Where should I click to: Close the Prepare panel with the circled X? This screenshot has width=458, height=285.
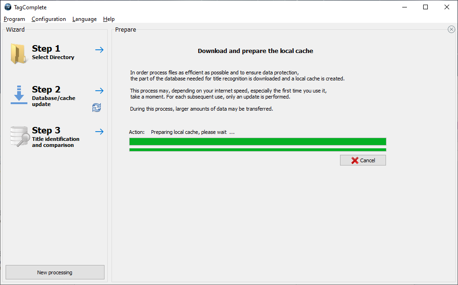pos(451,29)
